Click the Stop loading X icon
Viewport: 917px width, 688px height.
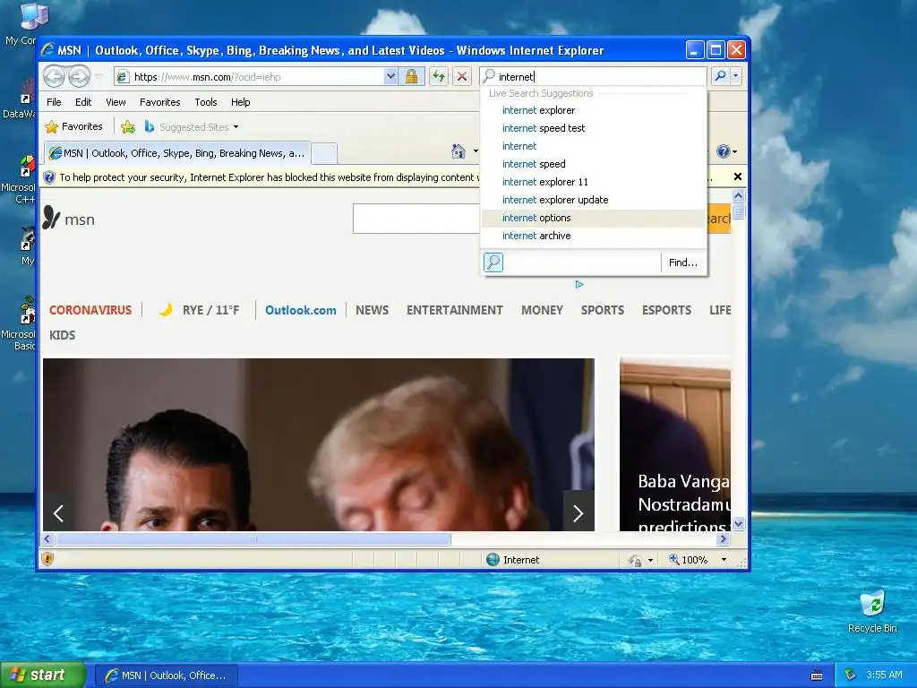click(x=462, y=77)
